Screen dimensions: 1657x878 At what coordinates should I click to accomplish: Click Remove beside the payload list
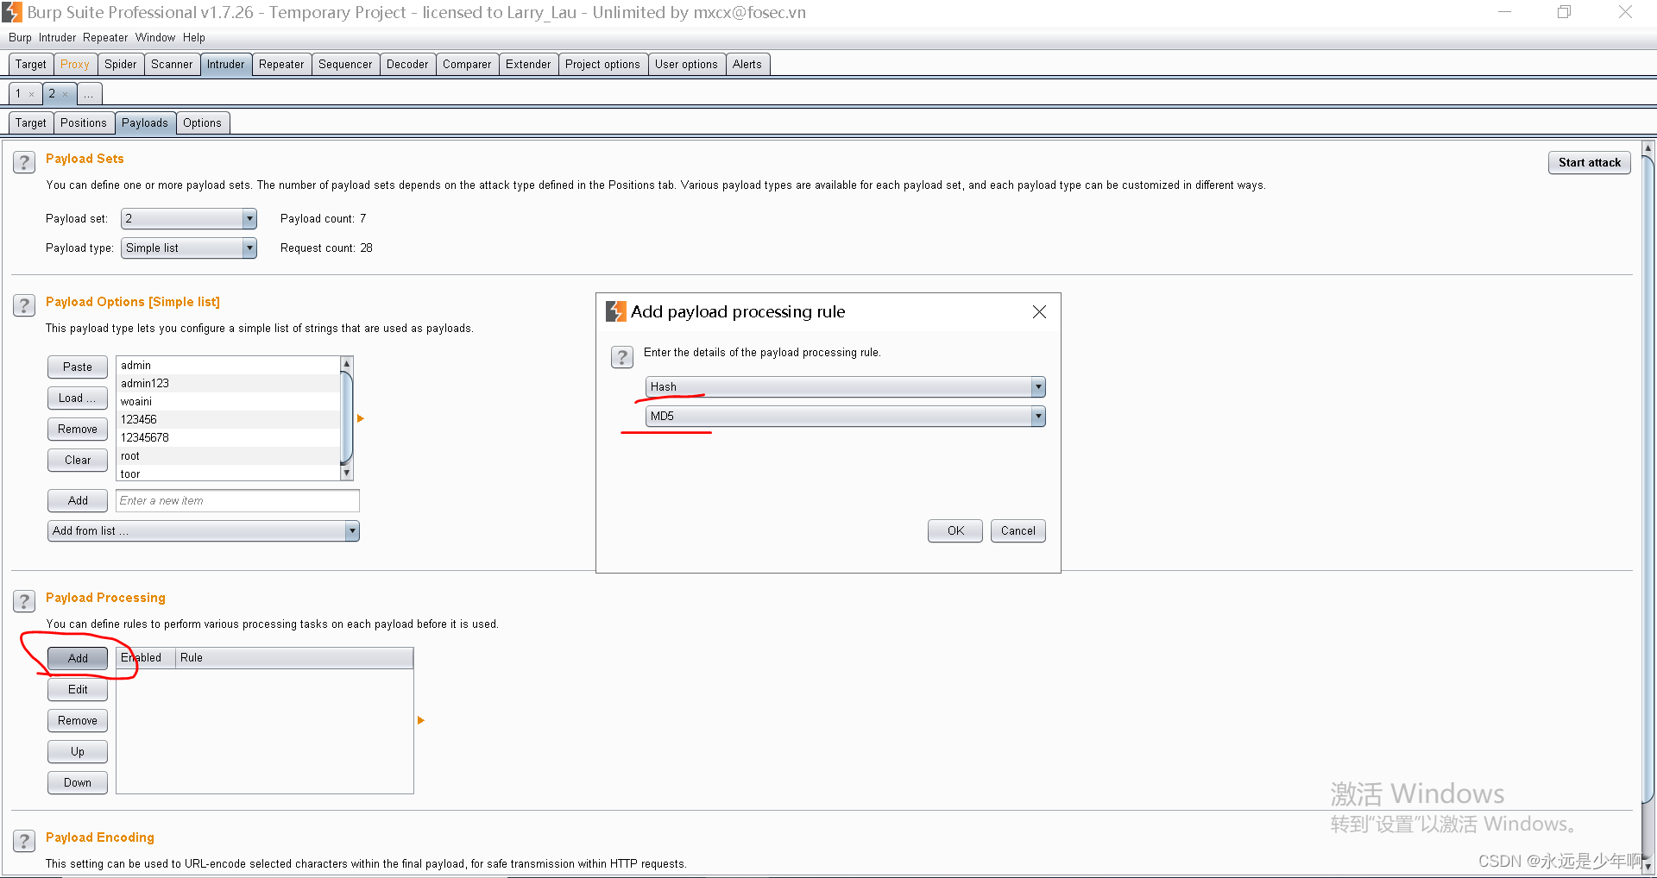(x=78, y=430)
